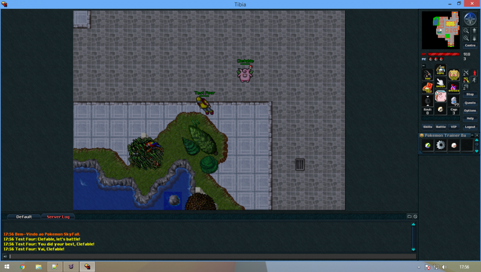The image size is (481, 272).
Task: Zoom out the minimap
Action: coord(466,30)
